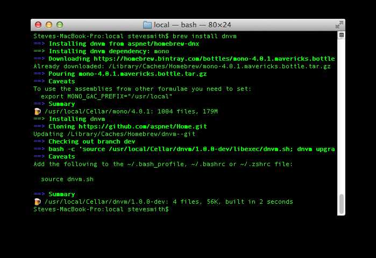Image resolution: width=376 pixels, height=258 pixels.
Task: Click the 'Installing dnvm' line alone
Action: (x=69, y=119)
